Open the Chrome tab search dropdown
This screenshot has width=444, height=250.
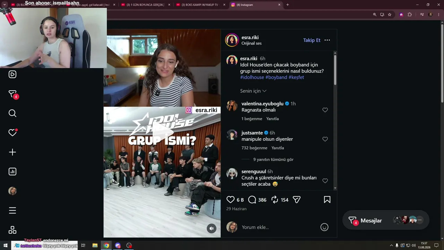(x=5, y=5)
